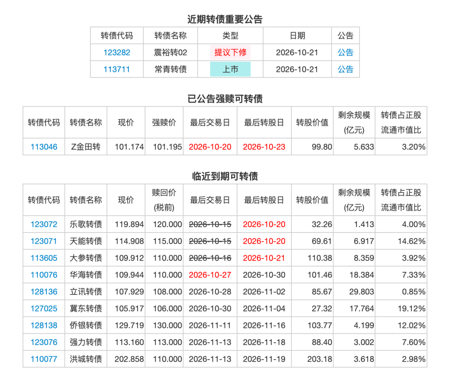Click 洪城转债 current price 202.858
Image resolution: width=452 pixels, height=376 pixels.
tap(129, 359)
